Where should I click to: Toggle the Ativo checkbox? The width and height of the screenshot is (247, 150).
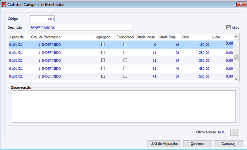click(229, 28)
